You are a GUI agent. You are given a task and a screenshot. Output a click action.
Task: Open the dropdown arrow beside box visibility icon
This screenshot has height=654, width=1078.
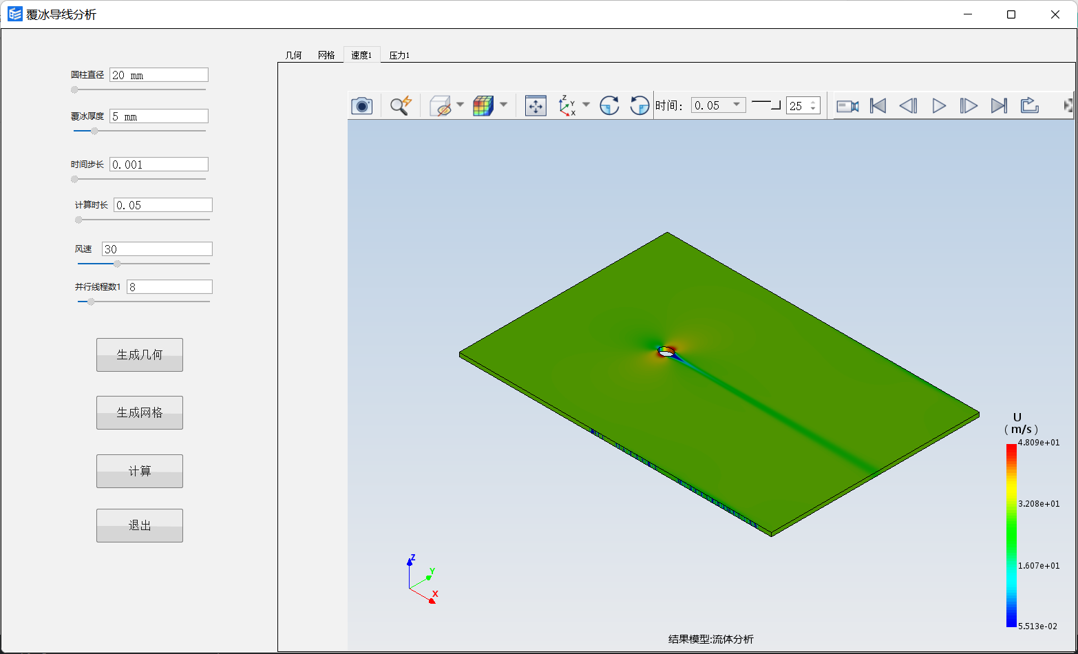460,105
